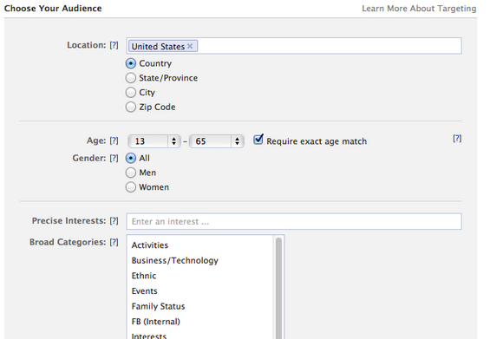Choose Men as gender
490x339 pixels.
131,173
